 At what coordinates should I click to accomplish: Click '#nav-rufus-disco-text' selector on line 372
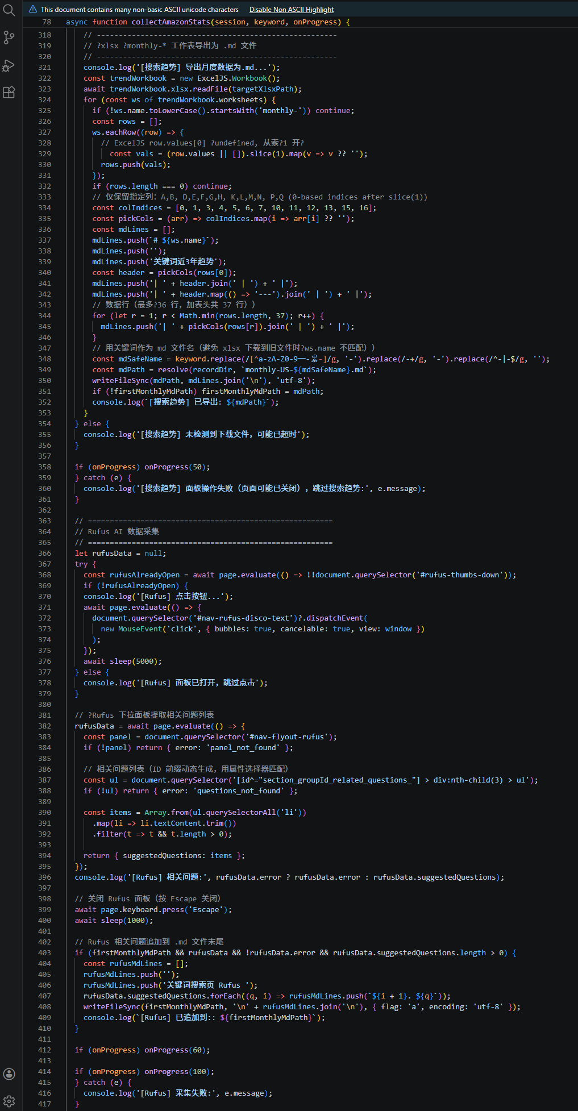tap(243, 618)
